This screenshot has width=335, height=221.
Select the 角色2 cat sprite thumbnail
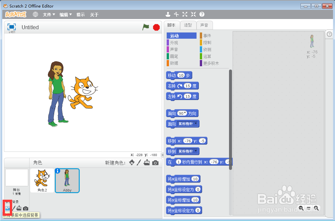pos(42,180)
